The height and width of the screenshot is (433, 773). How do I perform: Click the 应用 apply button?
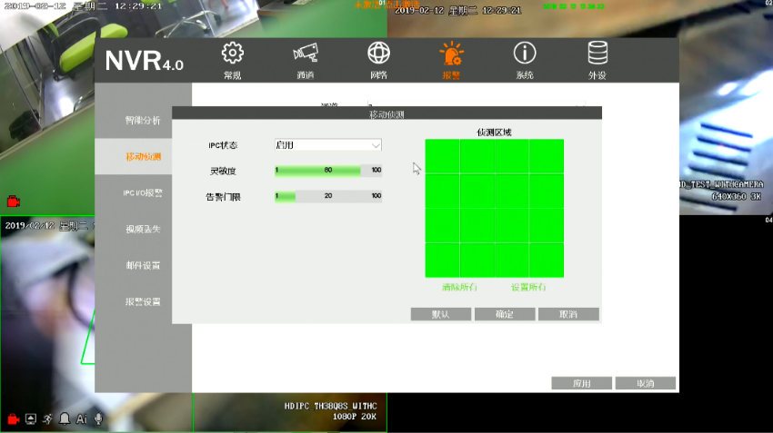(582, 383)
